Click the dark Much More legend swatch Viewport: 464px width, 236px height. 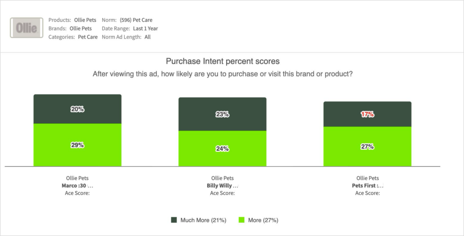click(x=174, y=220)
